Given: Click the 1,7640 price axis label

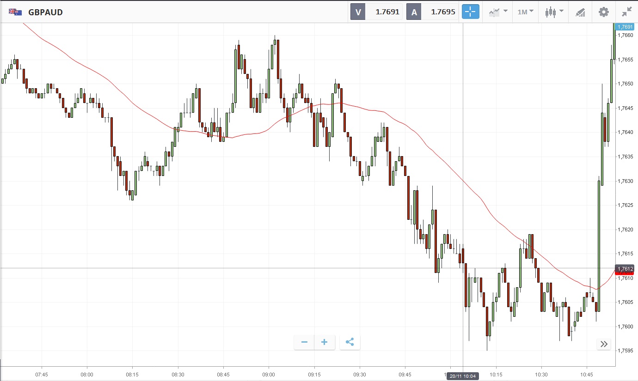Looking at the screenshot, I should (626, 132).
